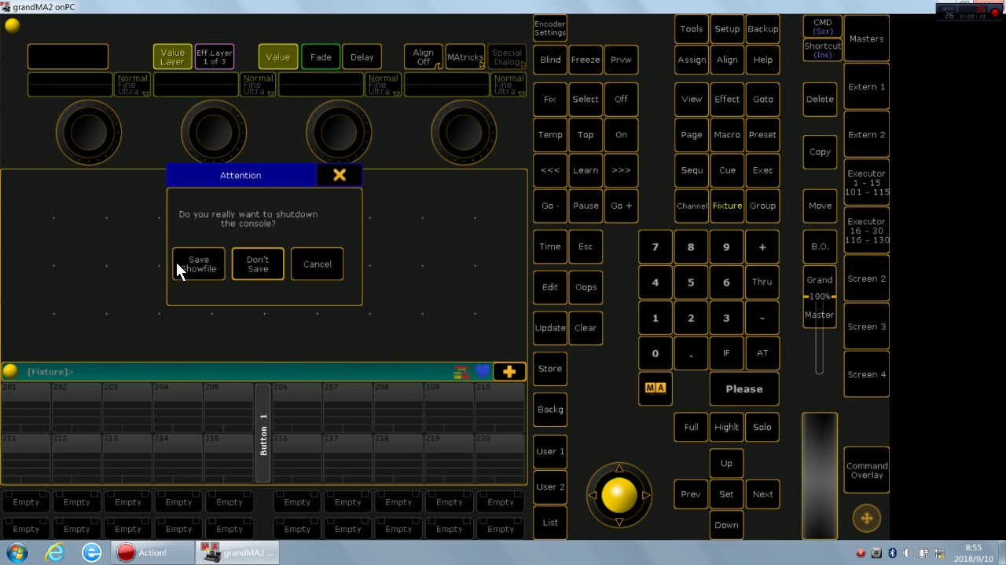1006x565 pixels.
Task: Open the Special Dialog button
Action: click(507, 57)
